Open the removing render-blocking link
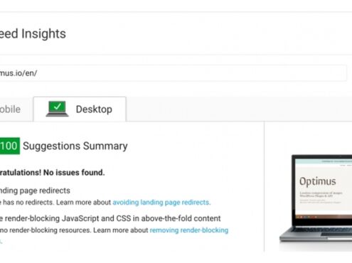 pos(189,230)
